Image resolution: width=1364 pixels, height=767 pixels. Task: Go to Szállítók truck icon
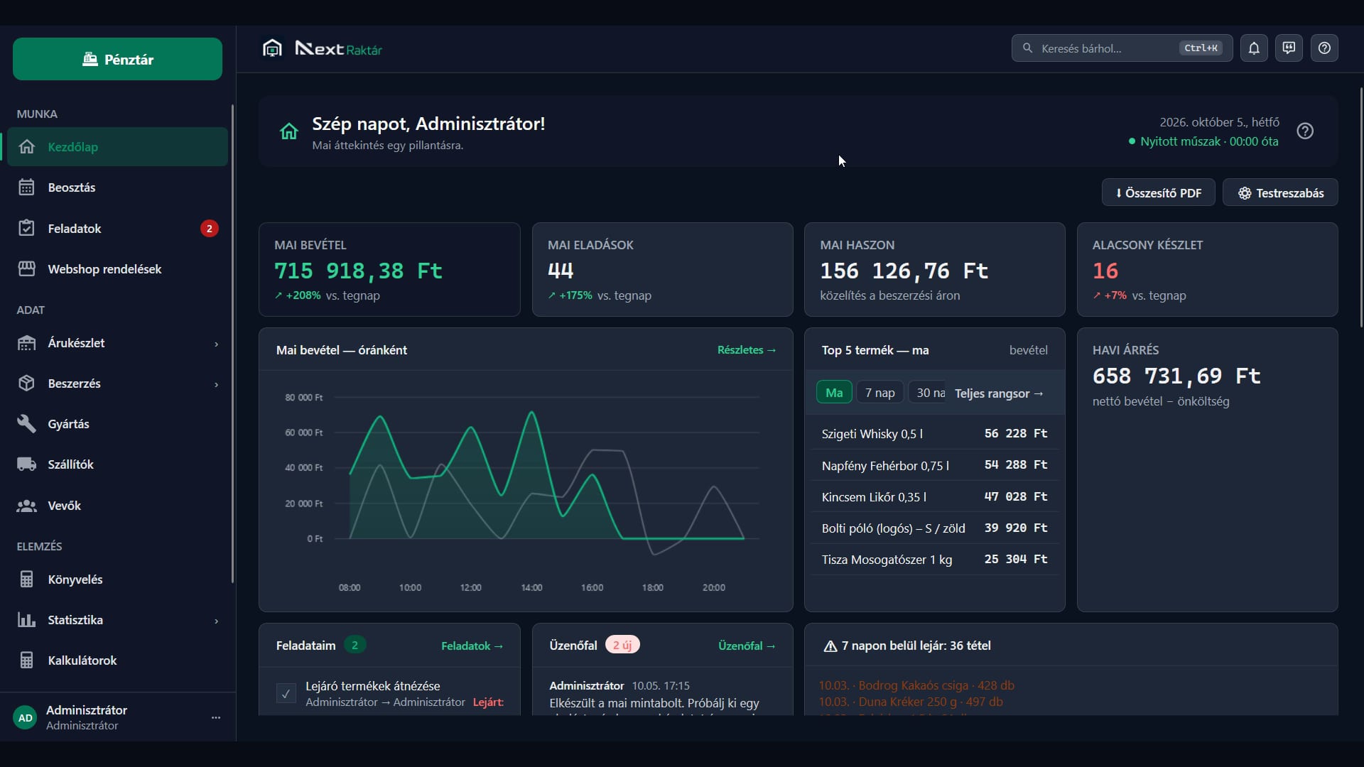[x=26, y=464]
